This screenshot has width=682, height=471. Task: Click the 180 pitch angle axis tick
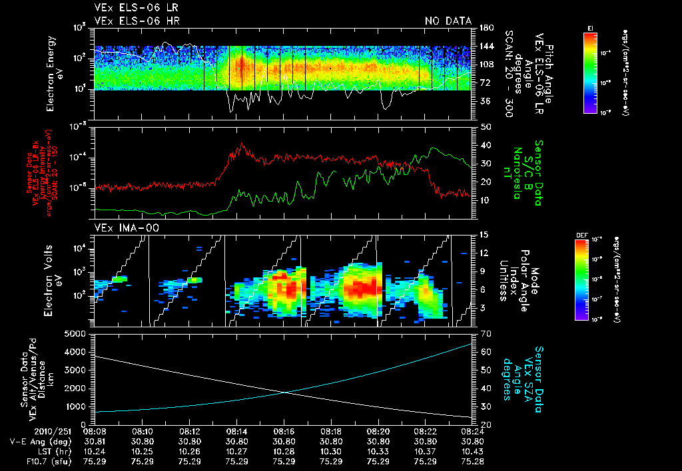pos(487,28)
